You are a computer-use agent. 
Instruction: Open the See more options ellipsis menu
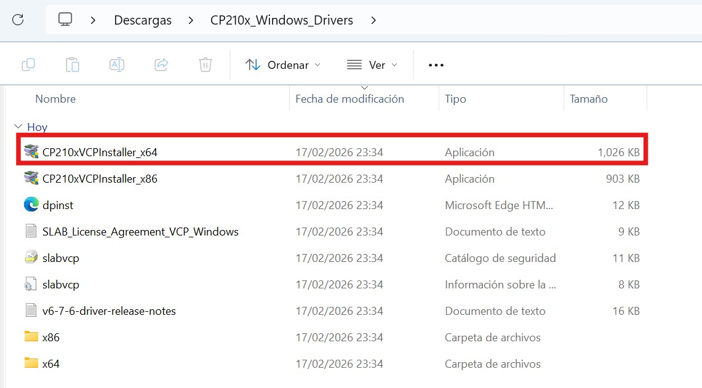point(436,64)
